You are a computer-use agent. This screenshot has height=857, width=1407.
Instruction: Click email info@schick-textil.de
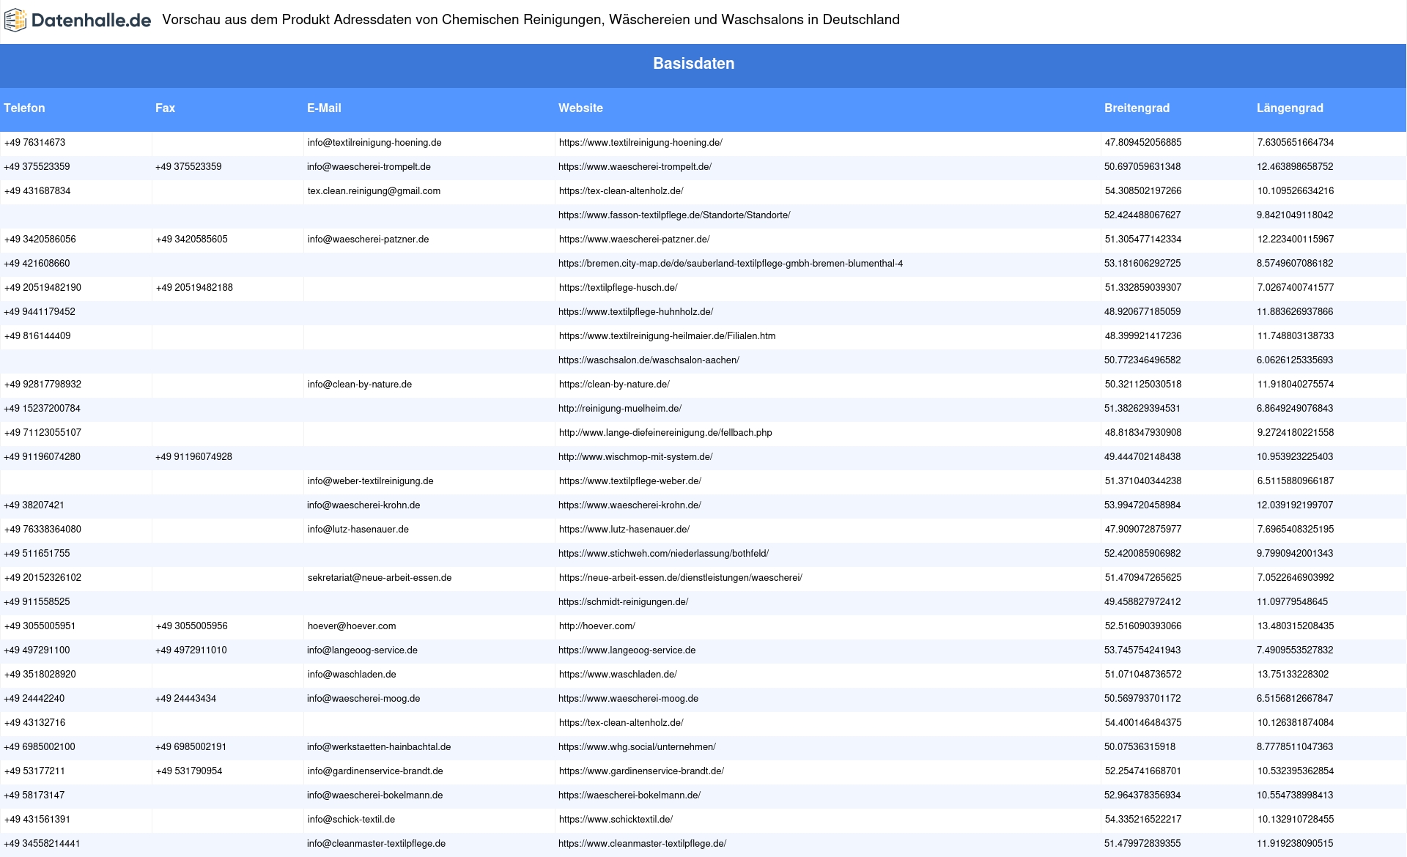click(351, 820)
